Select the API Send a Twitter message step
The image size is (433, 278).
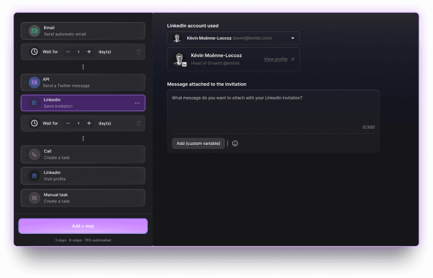[x=83, y=83]
